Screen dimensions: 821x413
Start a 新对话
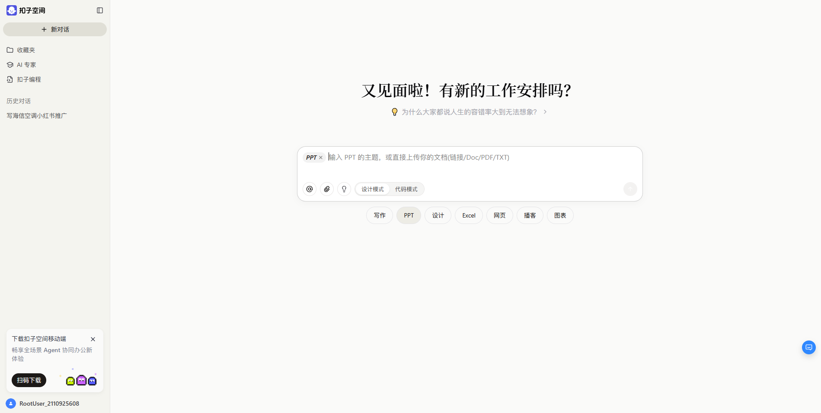[55, 29]
